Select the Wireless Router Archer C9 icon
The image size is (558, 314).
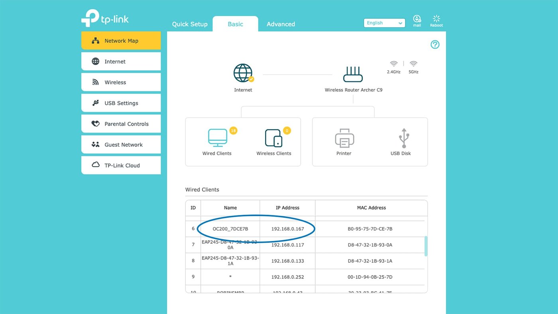point(353,74)
